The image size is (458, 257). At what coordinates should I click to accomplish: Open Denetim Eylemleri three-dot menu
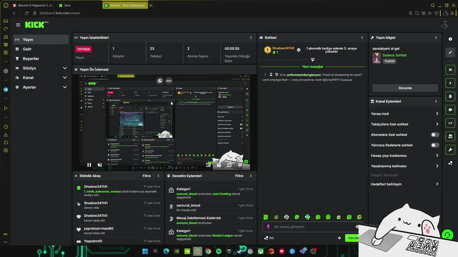[x=251, y=176]
